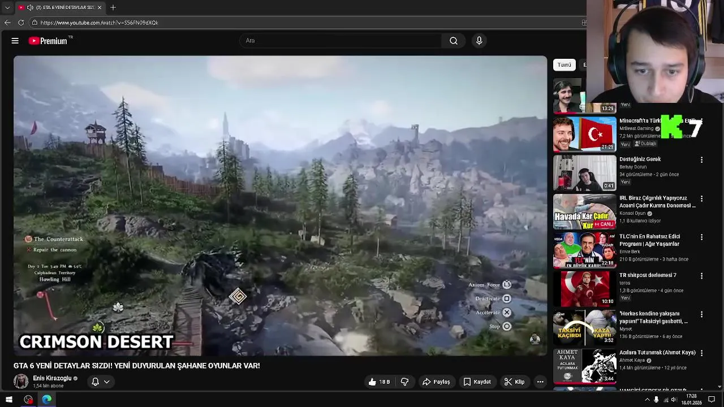The image size is (724, 407).
Task: Open the tab search dropdown arrow
Action: tap(7, 7)
